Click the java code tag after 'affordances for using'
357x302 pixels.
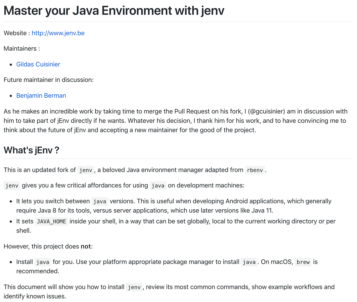tap(158, 185)
